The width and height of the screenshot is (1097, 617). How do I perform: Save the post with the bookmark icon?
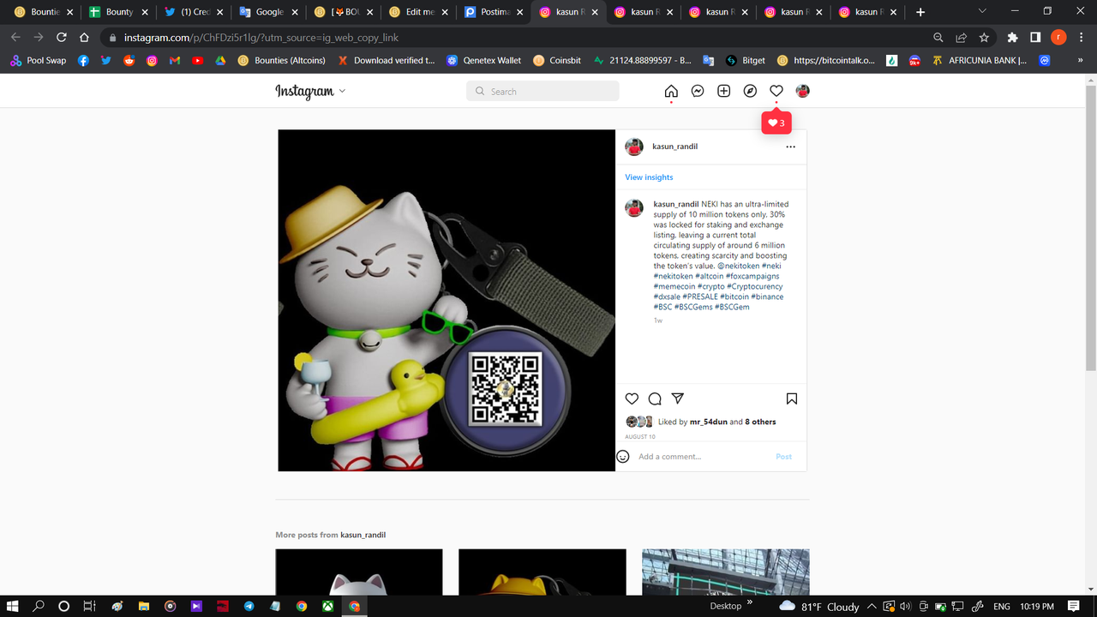(x=791, y=398)
